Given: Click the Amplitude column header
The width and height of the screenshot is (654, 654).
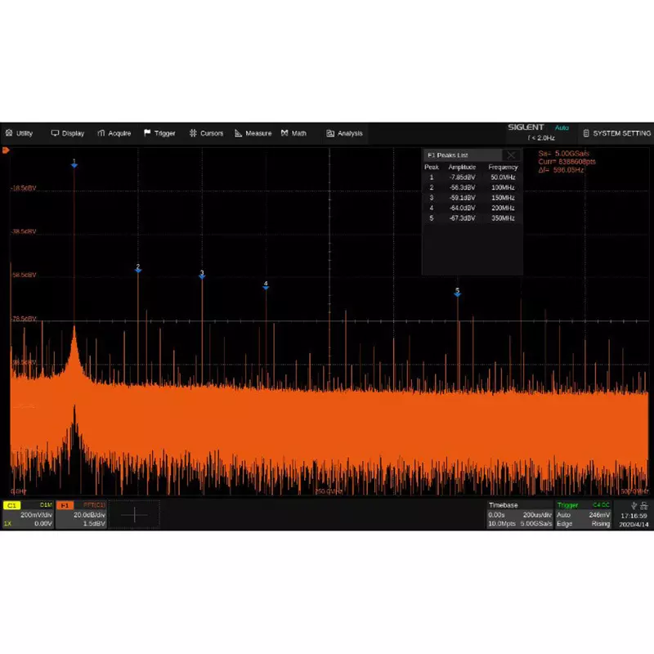Looking at the screenshot, I should [462, 168].
